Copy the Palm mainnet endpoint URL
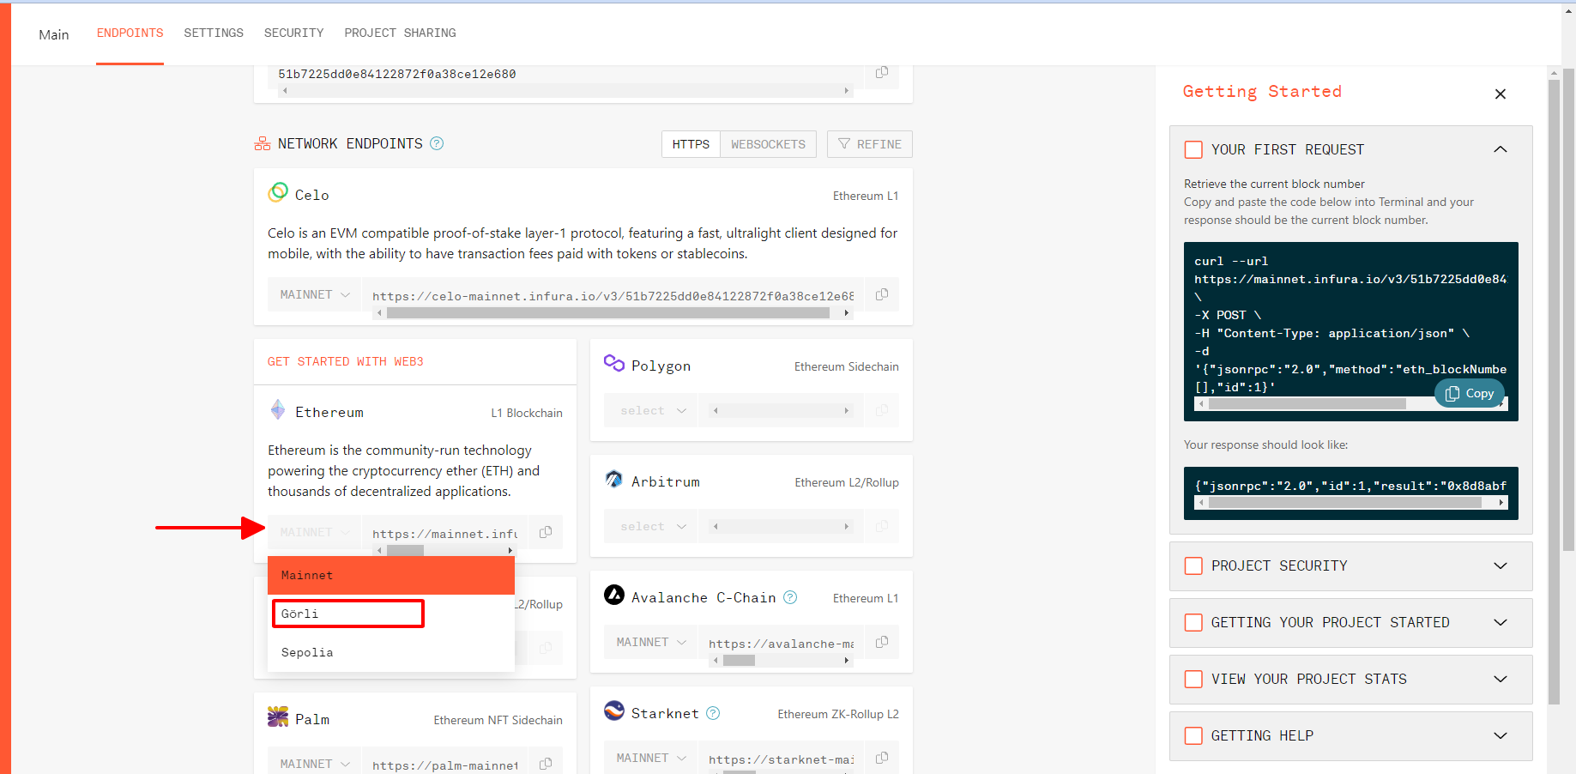The image size is (1576, 774). (545, 764)
